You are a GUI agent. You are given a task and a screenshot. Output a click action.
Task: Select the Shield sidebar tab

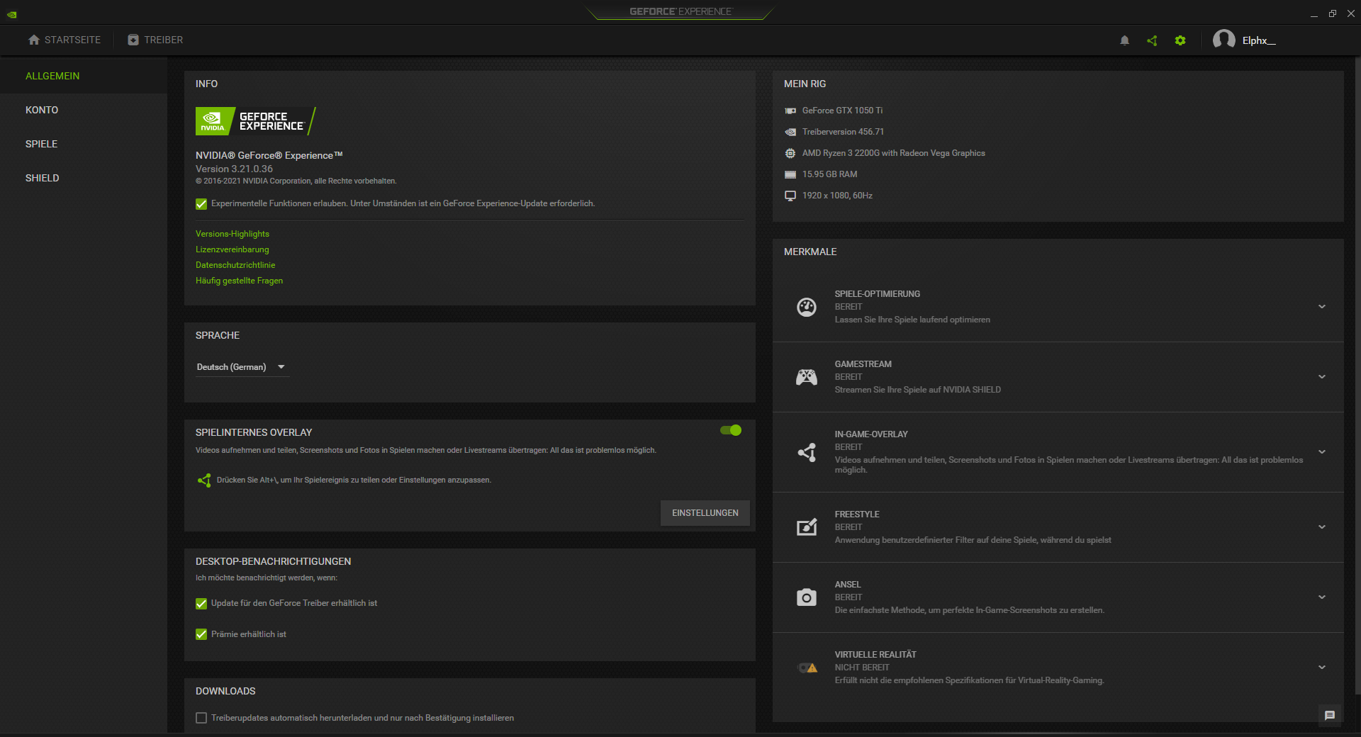84,178
